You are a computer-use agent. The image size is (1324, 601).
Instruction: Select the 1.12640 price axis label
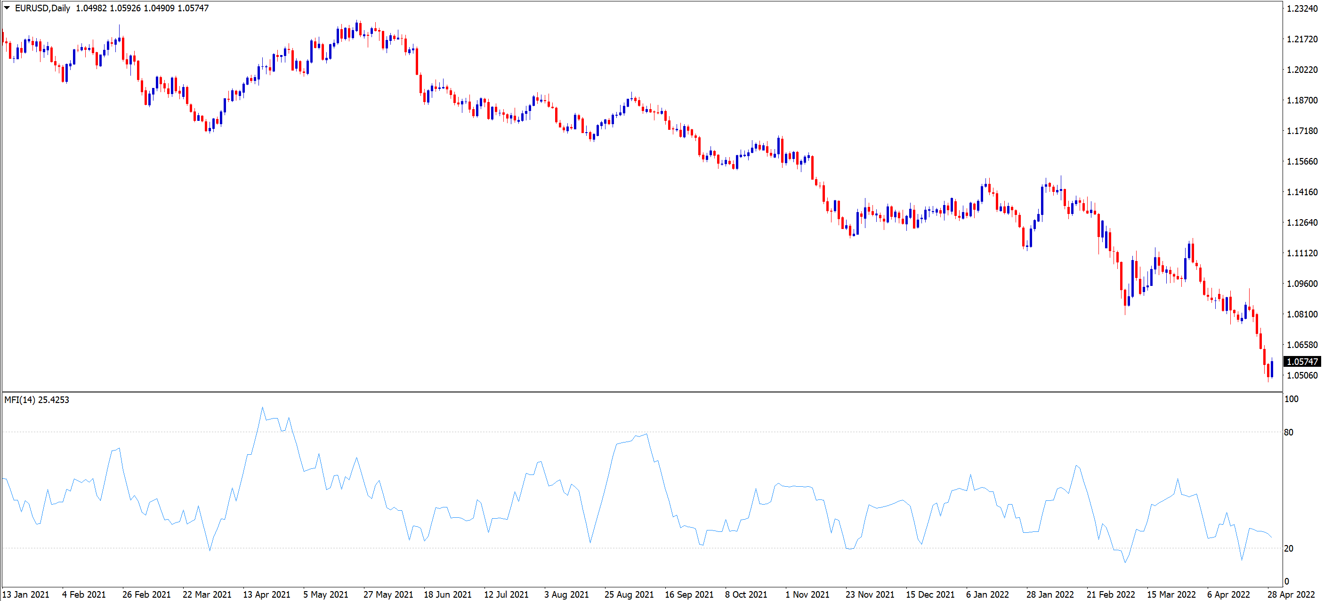(1302, 222)
